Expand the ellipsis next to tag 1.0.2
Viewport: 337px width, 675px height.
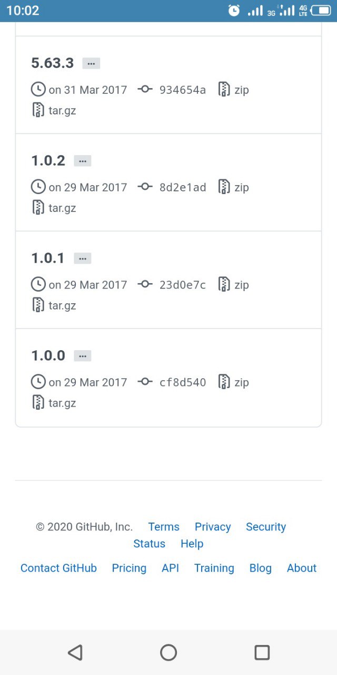click(83, 161)
